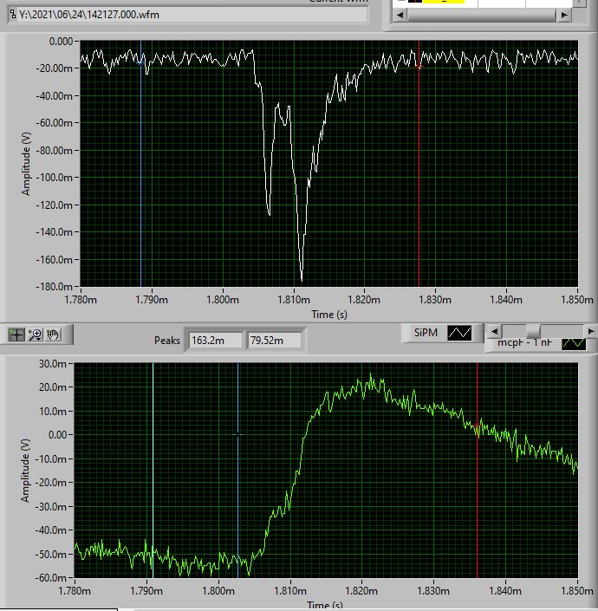Click the mcpF - 1 nF plot line icon

coord(574,343)
